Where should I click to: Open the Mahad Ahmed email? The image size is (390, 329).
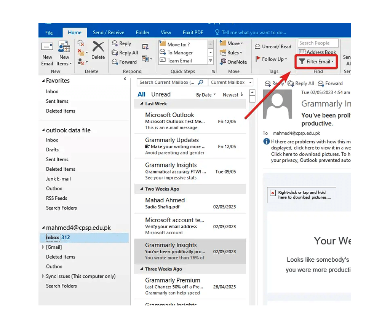click(x=190, y=203)
